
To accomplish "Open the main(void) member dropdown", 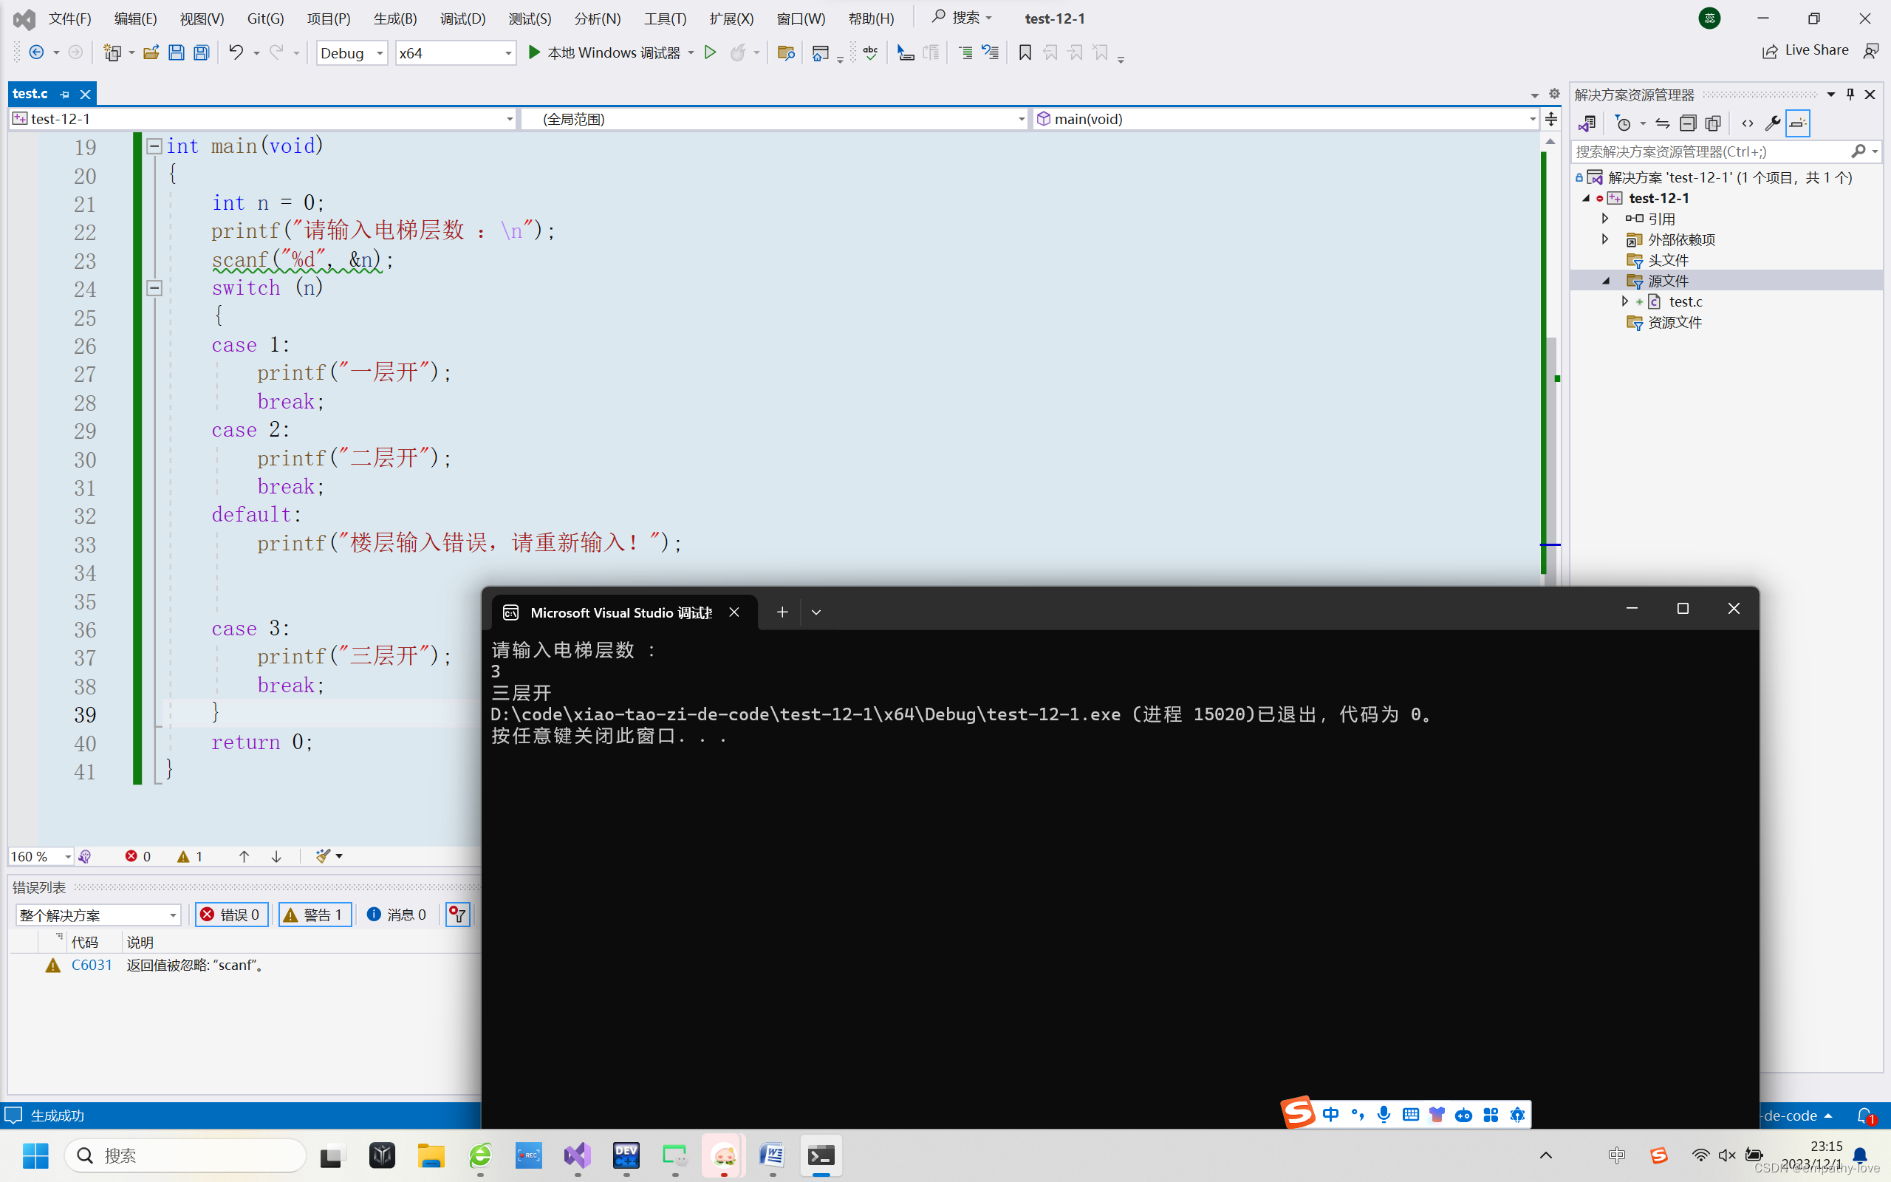I will pyautogui.click(x=1285, y=119).
